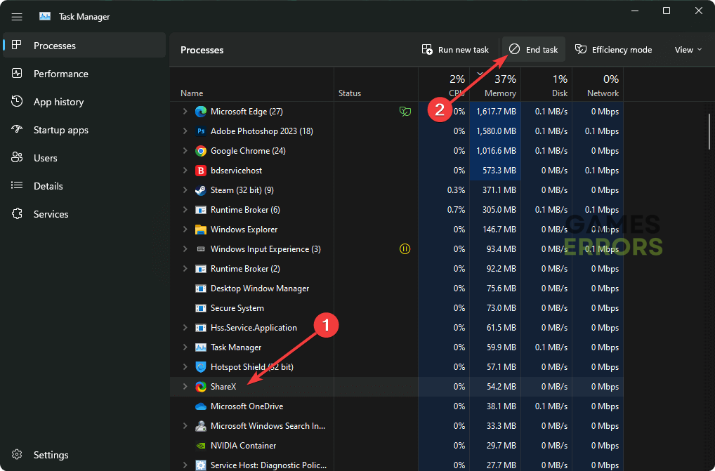Switch to the Performance tab
The width and height of the screenshot is (715, 471).
coord(61,74)
